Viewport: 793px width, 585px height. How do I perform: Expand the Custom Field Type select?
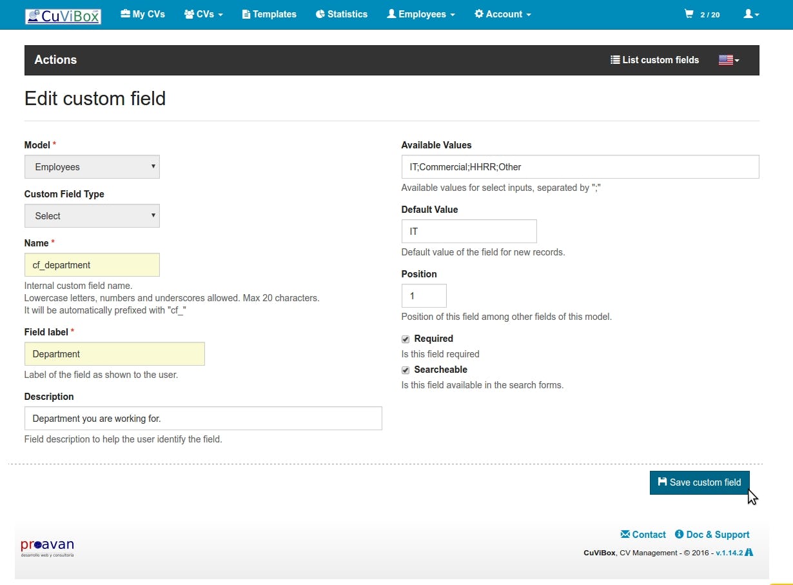[92, 216]
